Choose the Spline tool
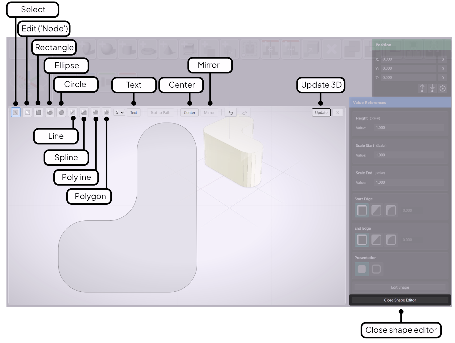The height and width of the screenshot is (343, 455). 84,112
